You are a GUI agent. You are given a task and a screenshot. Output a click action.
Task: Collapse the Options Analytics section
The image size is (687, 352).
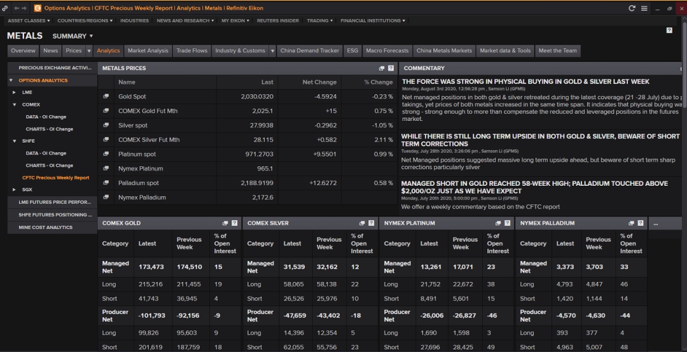coord(11,80)
